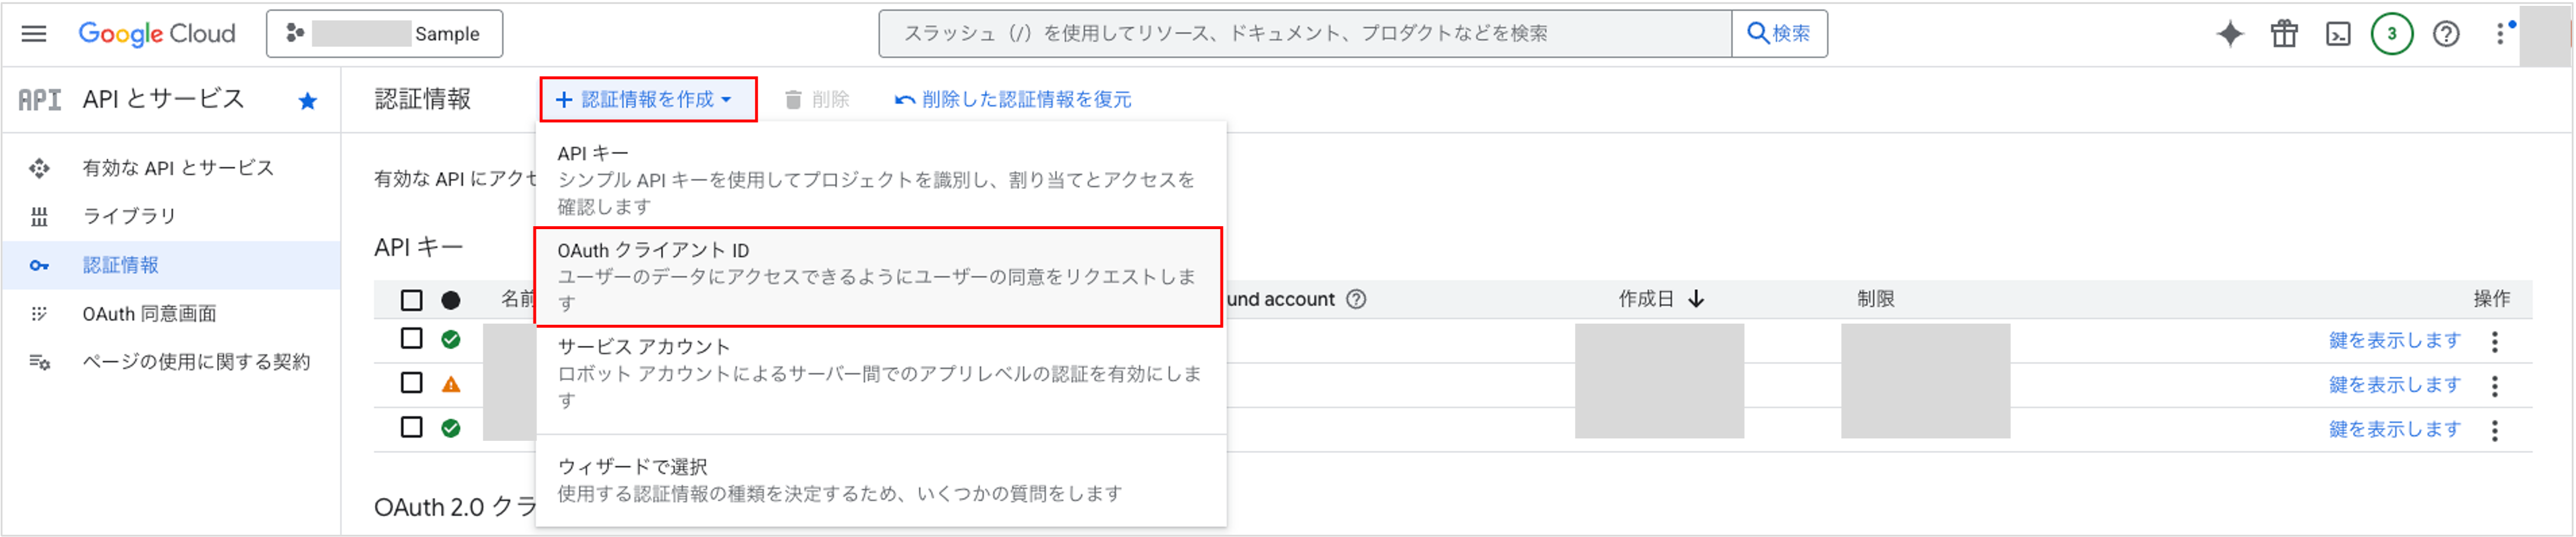Viewport: 2576px width, 537px height.
Task: Open 有効な API とサービス in sidebar
Action: point(178,168)
